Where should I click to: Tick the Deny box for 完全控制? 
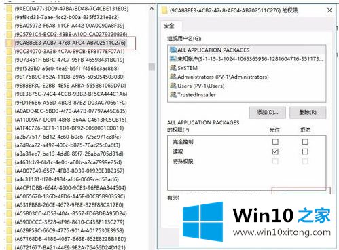(305, 142)
